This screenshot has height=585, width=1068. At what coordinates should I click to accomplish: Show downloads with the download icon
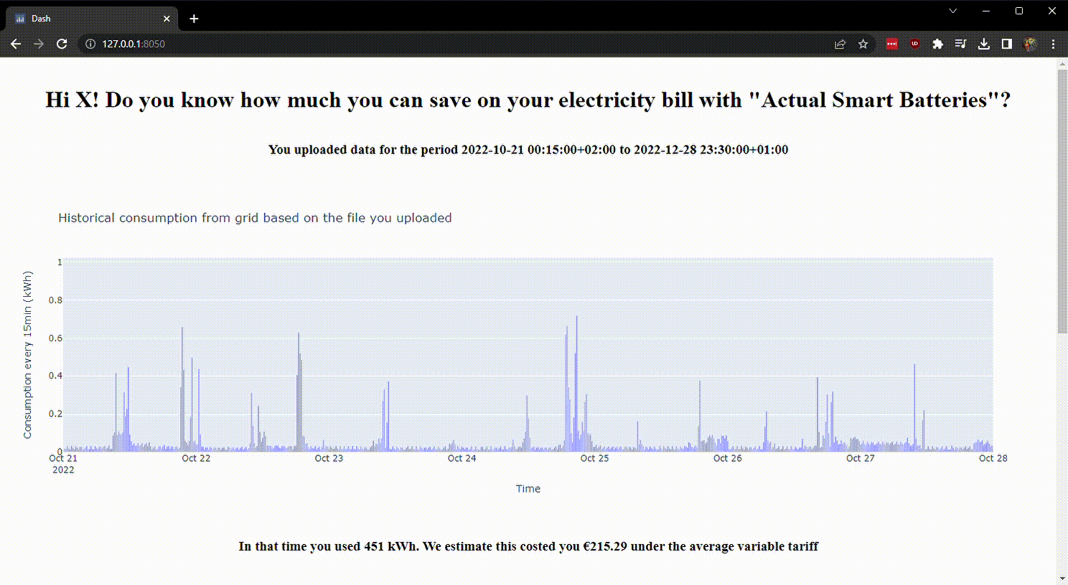984,44
